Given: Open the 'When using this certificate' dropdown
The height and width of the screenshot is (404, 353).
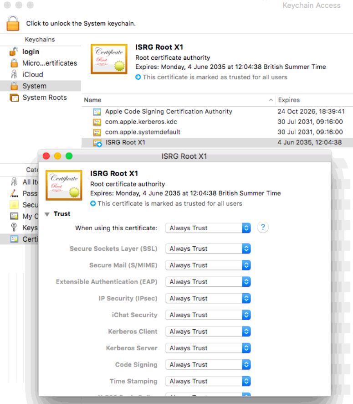Looking at the screenshot, I should click(x=208, y=228).
